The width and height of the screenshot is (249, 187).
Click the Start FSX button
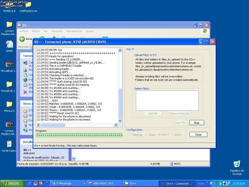(180, 122)
